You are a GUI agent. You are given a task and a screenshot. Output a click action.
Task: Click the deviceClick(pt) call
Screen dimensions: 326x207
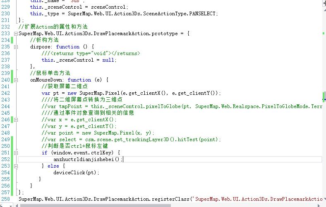point(76,173)
